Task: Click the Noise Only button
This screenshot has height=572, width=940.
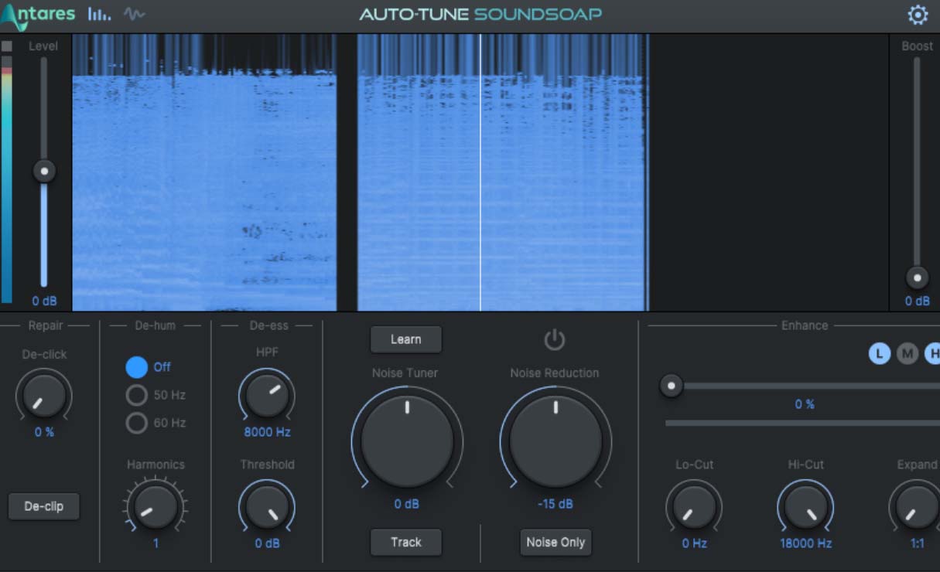Action: (555, 542)
